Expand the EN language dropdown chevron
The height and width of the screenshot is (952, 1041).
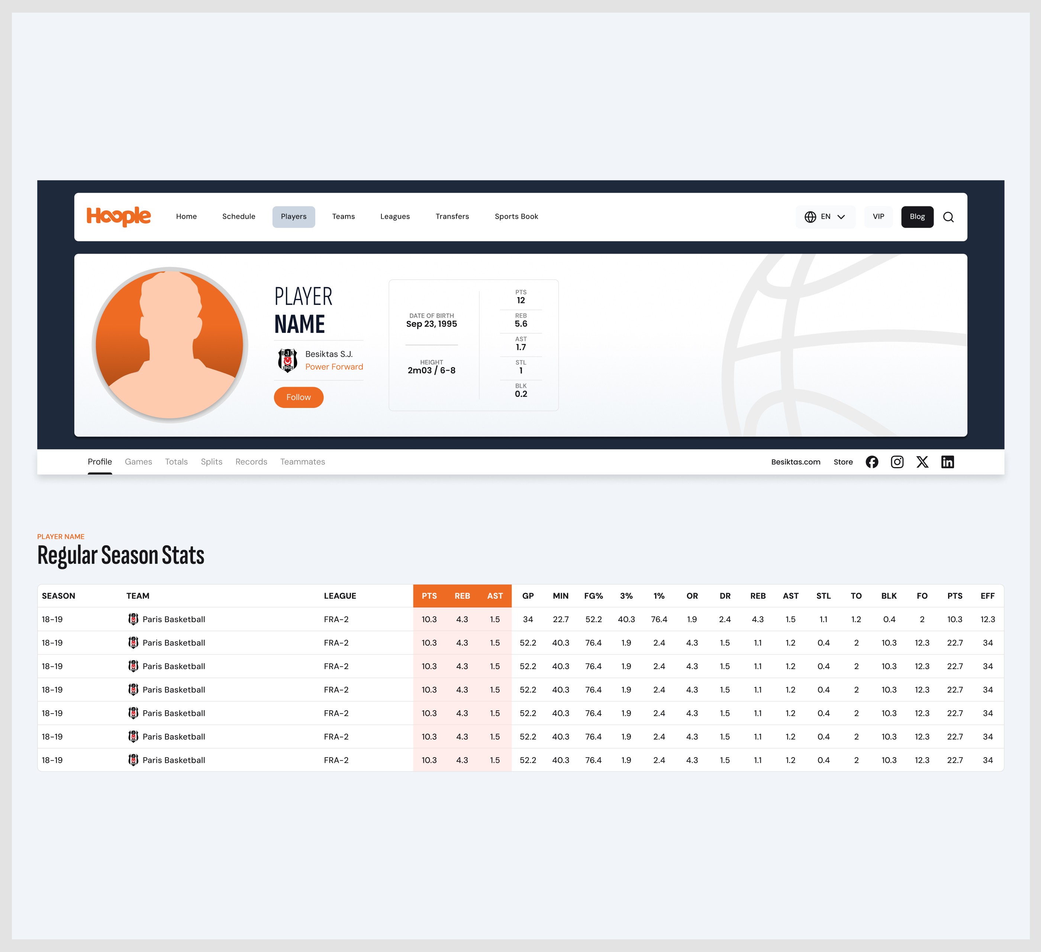click(841, 217)
